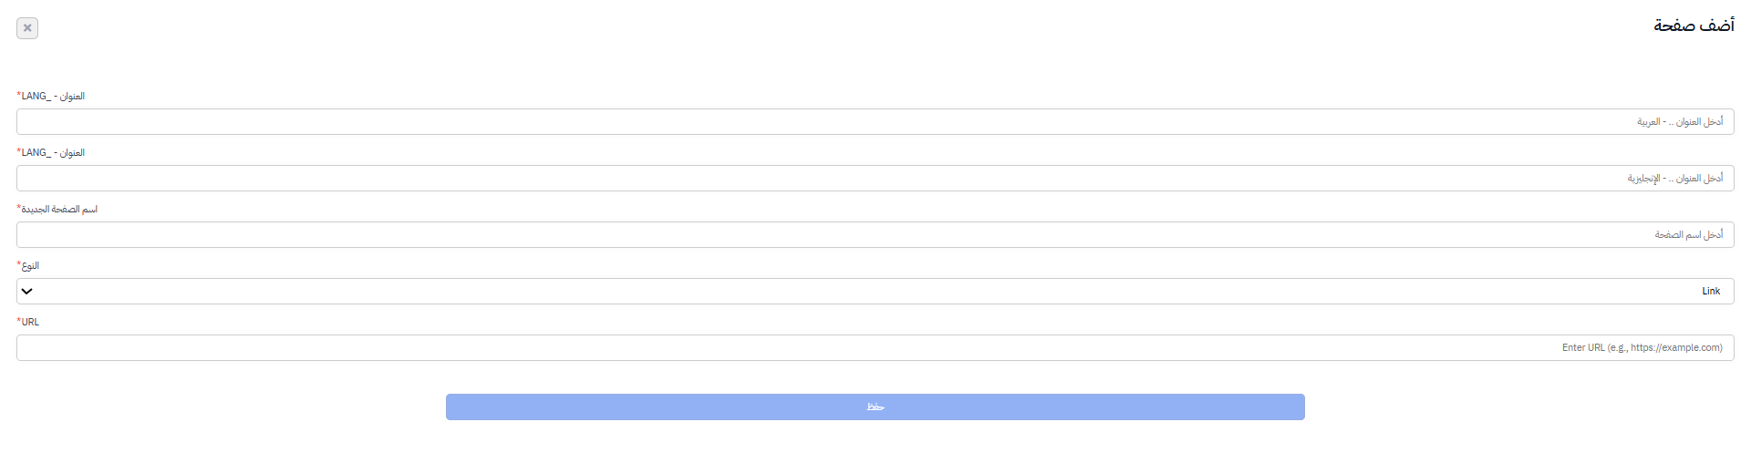Click the أدخل اسم الصفحة input field
1751x453 pixels.
pyautogui.click(x=875, y=234)
